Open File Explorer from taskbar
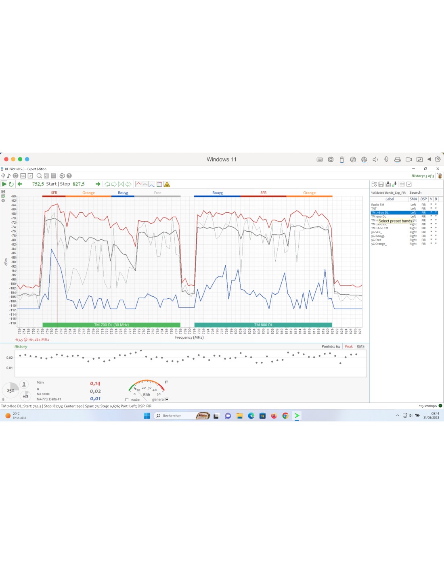 pyautogui.click(x=239, y=416)
